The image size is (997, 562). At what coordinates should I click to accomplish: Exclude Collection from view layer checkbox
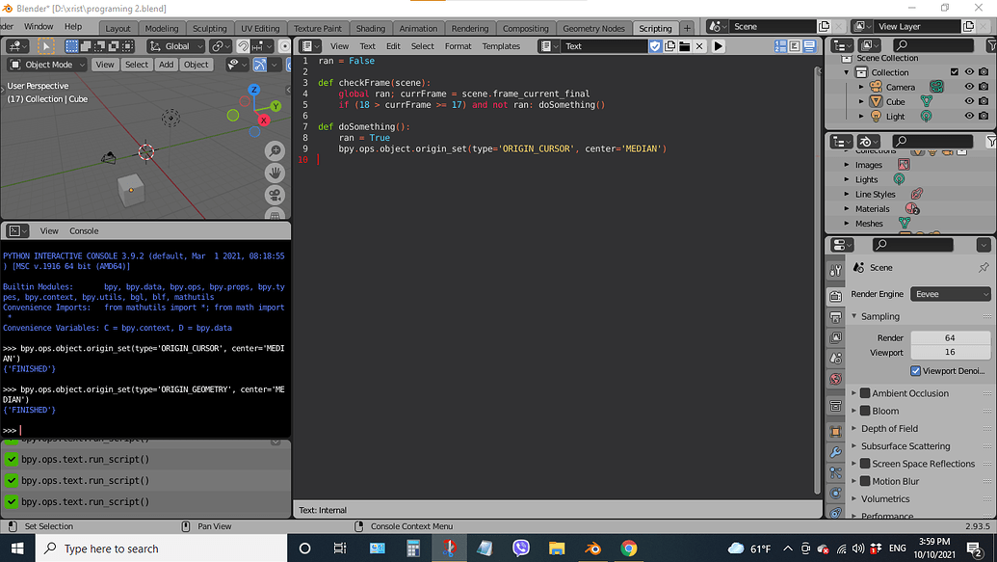pyautogui.click(x=955, y=72)
